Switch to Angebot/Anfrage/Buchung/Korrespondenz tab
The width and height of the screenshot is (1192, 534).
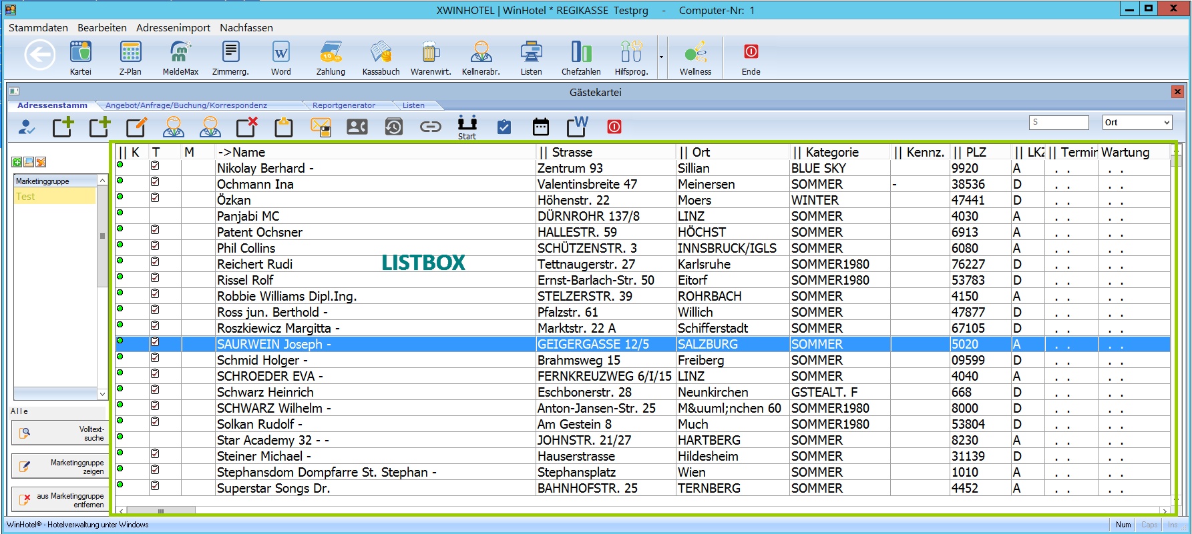pyautogui.click(x=186, y=105)
